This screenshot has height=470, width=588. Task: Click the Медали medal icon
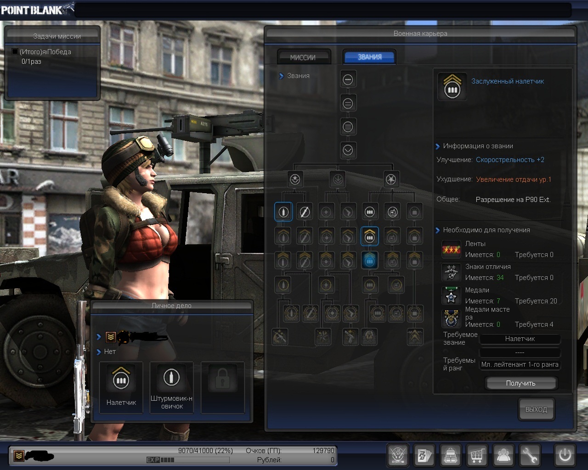[x=451, y=296]
